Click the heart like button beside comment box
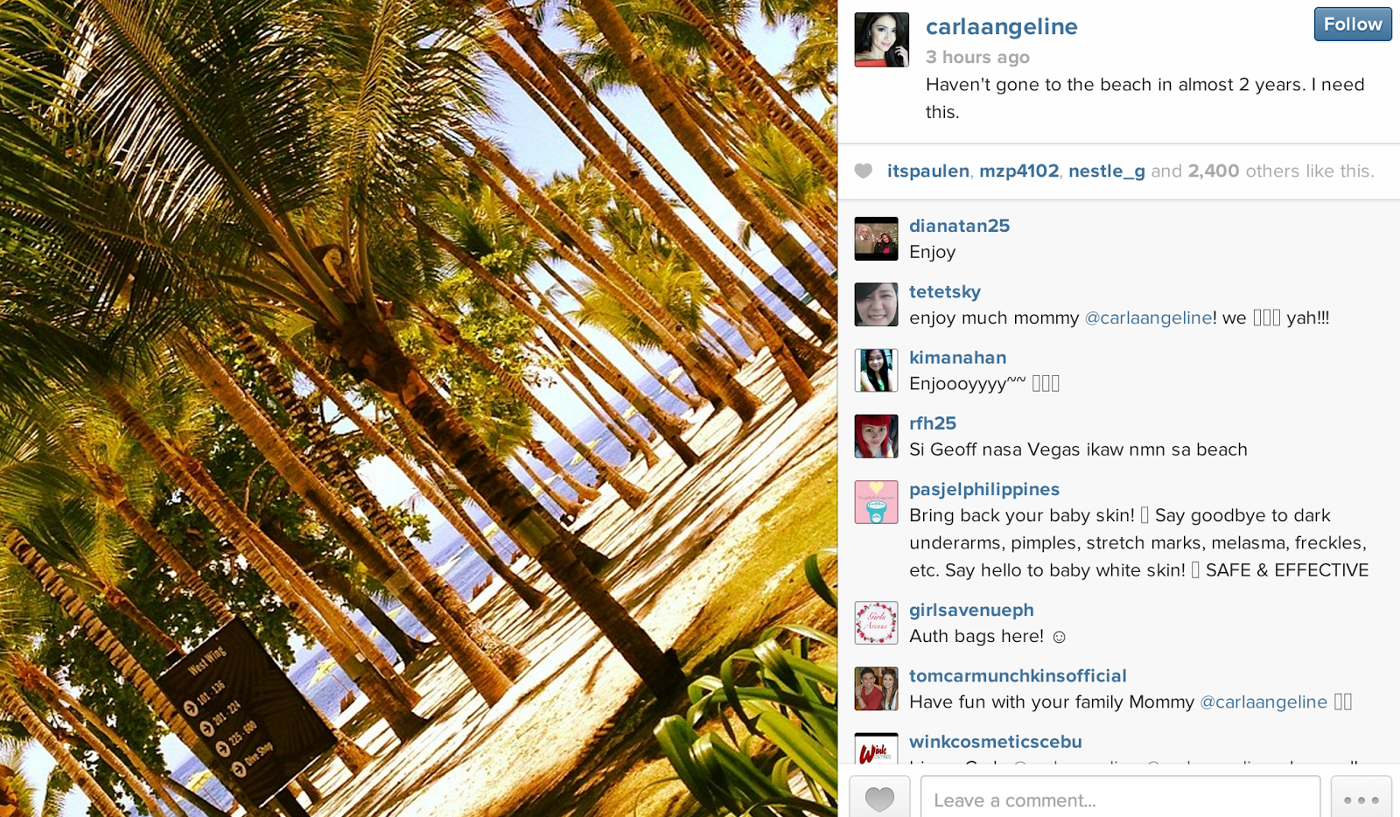This screenshot has height=817, width=1400. click(879, 798)
